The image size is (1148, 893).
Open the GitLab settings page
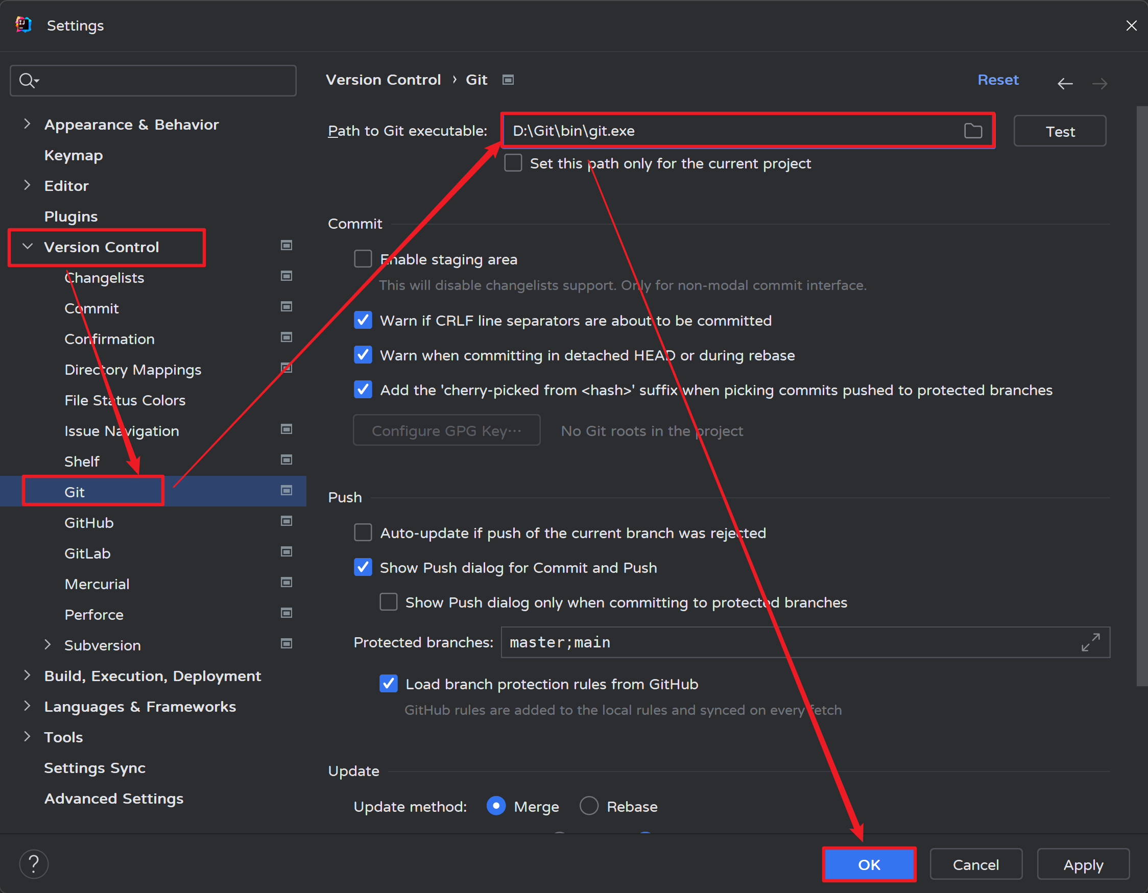87,553
